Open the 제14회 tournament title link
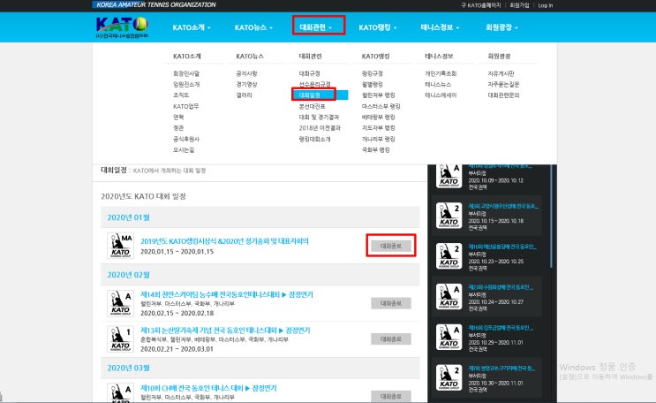 point(226,294)
